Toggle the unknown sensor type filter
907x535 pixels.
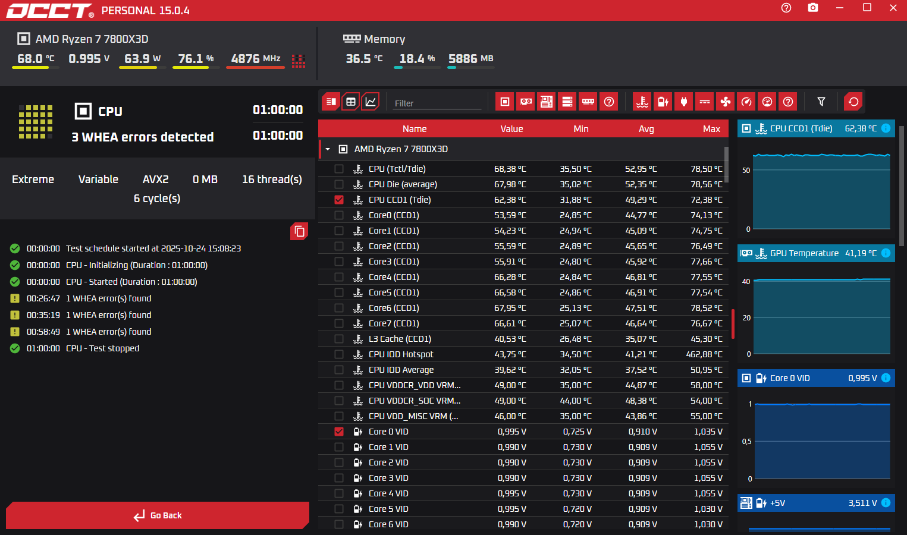pyautogui.click(x=788, y=102)
